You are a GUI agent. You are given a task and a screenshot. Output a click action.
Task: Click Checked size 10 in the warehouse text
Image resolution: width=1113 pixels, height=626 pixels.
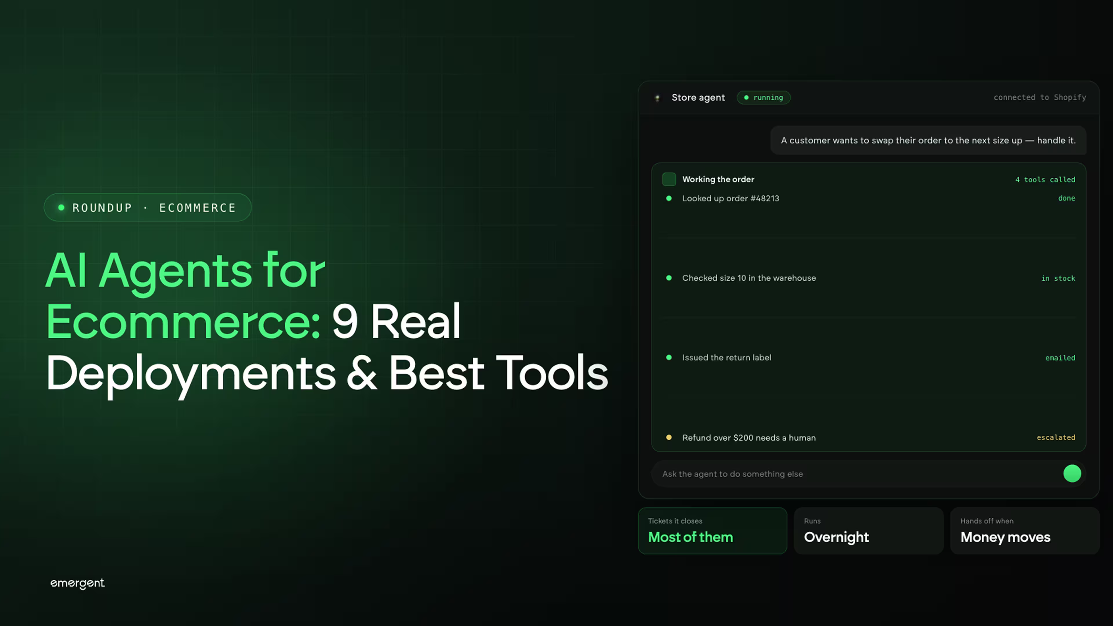tap(749, 278)
